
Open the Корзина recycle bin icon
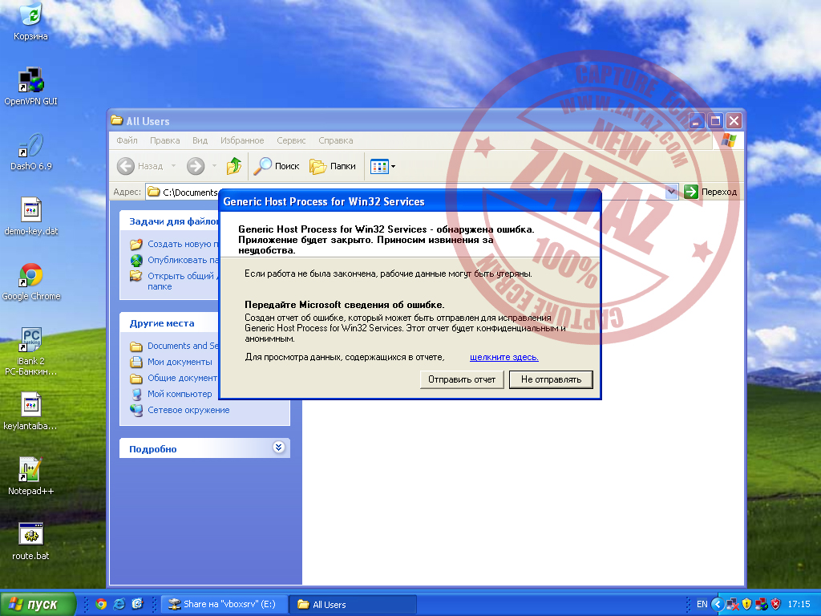tap(31, 21)
